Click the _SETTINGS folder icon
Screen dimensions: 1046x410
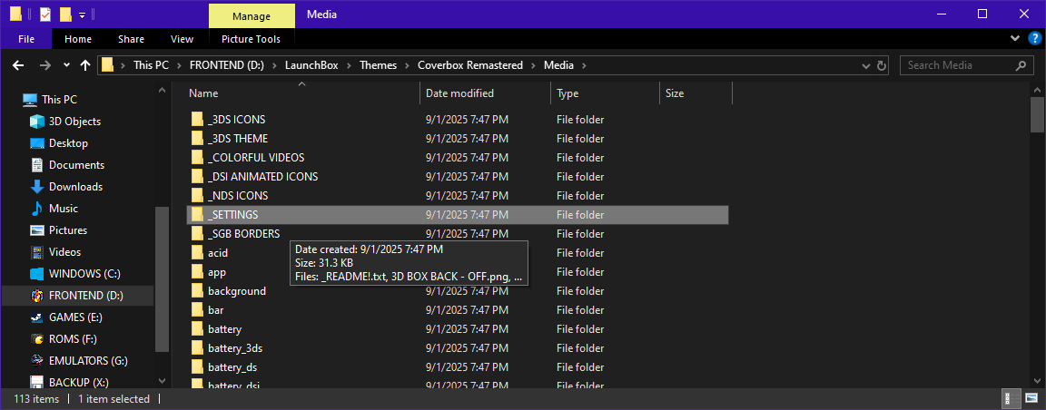pyautogui.click(x=197, y=215)
